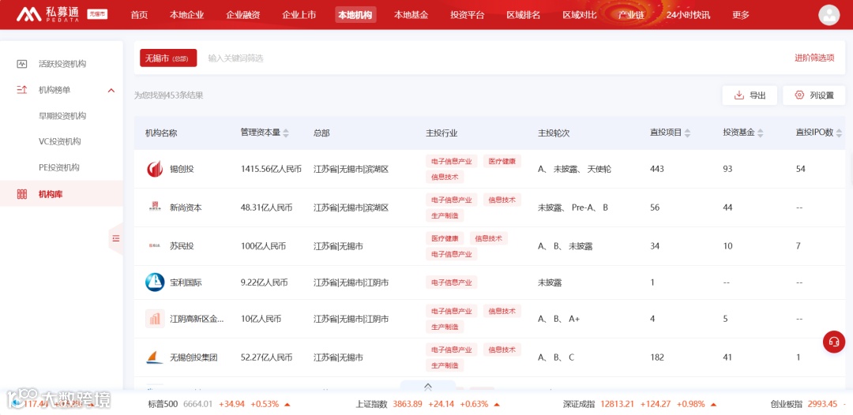Sort by 投资基金 column arrows
Image resolution: width=853 pixels, height=415 pixels.
[x=760, y=133]
